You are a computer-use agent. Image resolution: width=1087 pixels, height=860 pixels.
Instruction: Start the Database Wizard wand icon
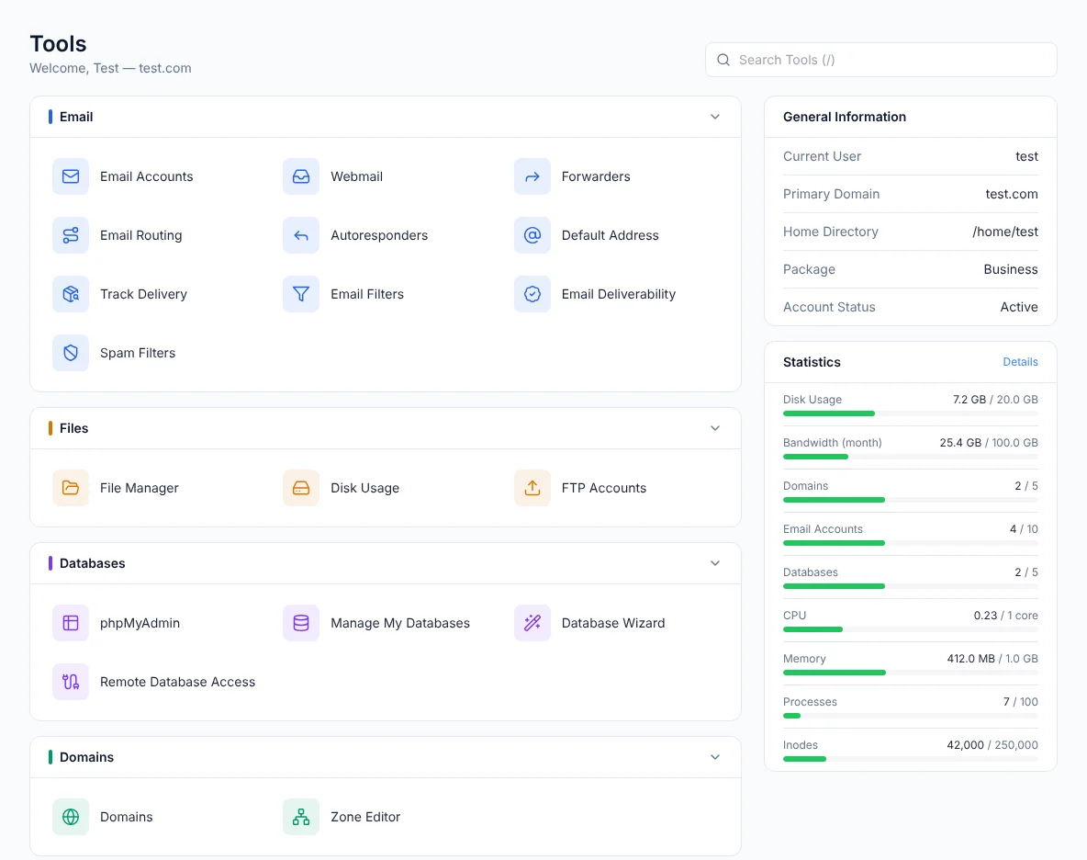532,623
